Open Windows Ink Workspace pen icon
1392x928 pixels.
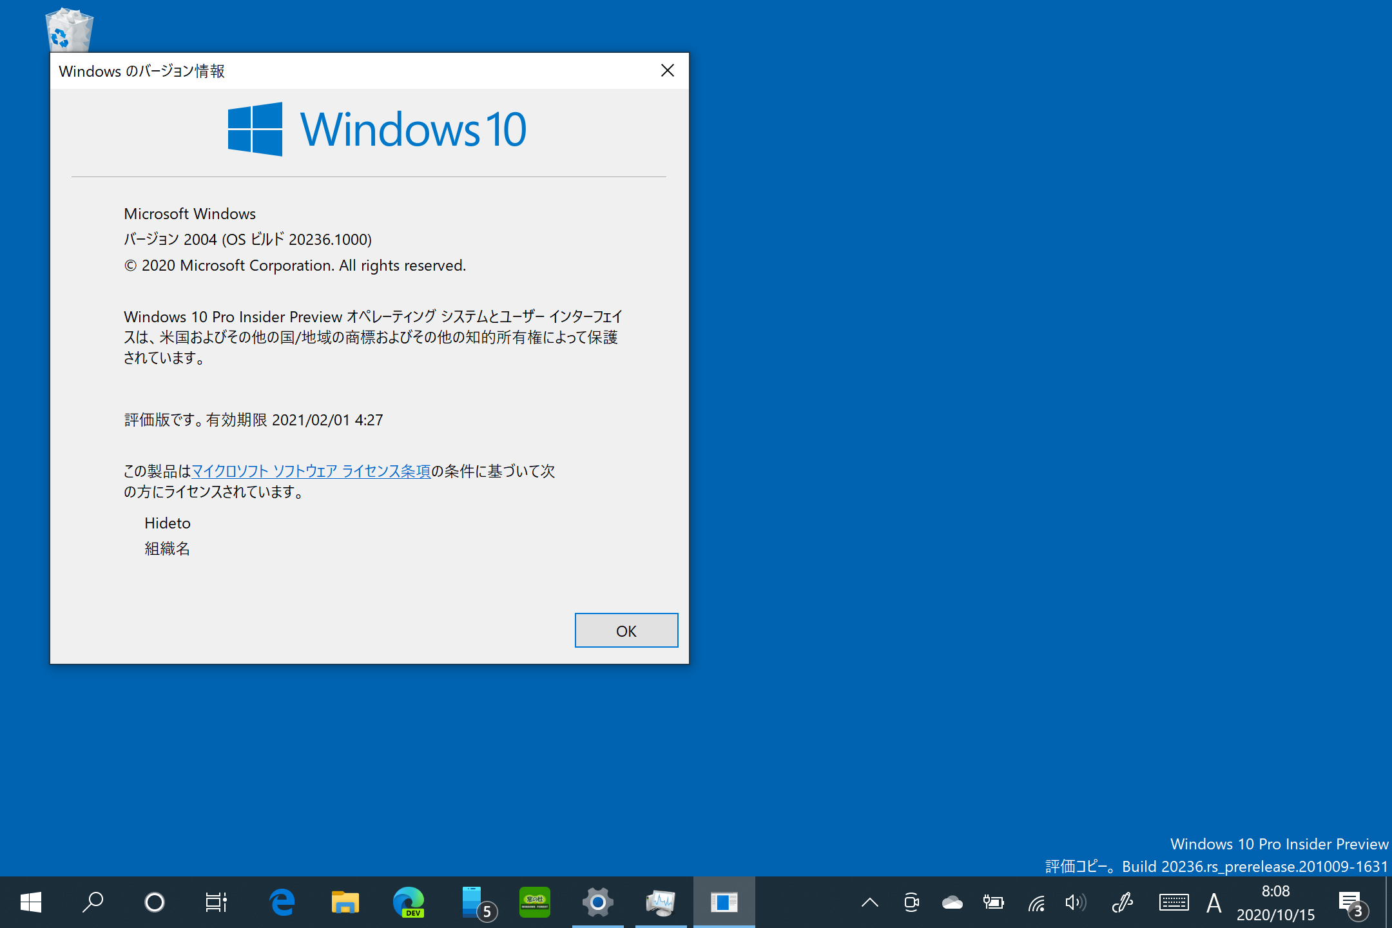point(1123,902)
